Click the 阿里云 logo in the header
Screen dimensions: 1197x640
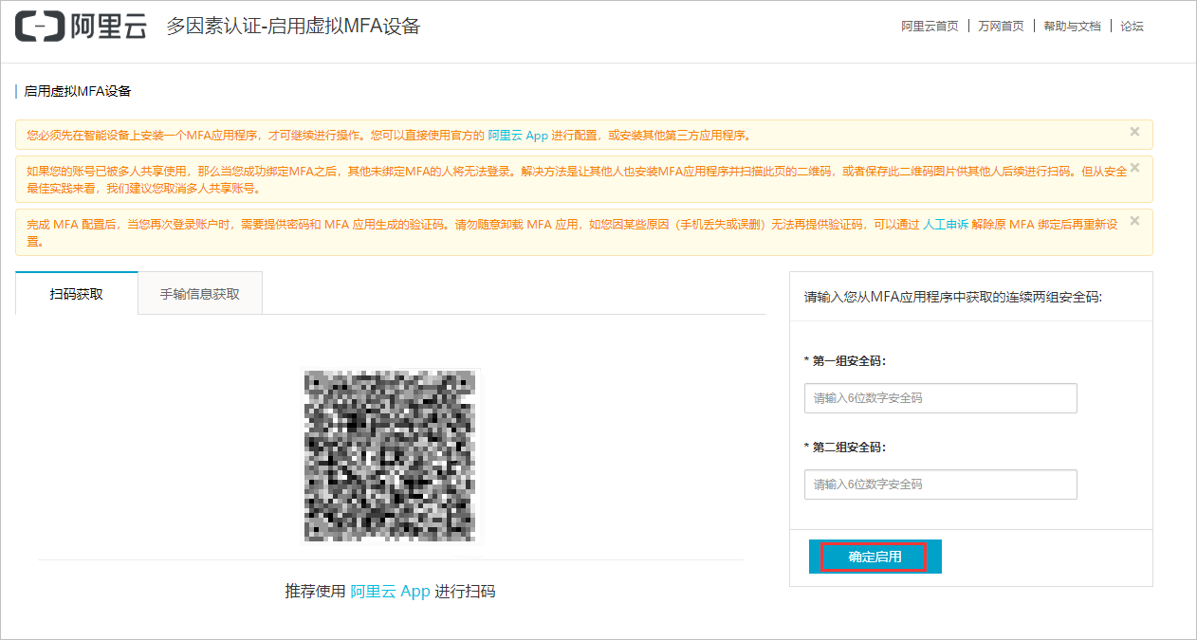coord(82,27)
